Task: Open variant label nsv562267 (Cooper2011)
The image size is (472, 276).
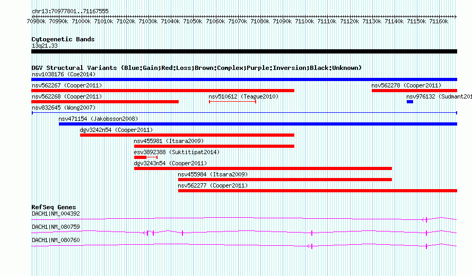Action: (67, 85)
